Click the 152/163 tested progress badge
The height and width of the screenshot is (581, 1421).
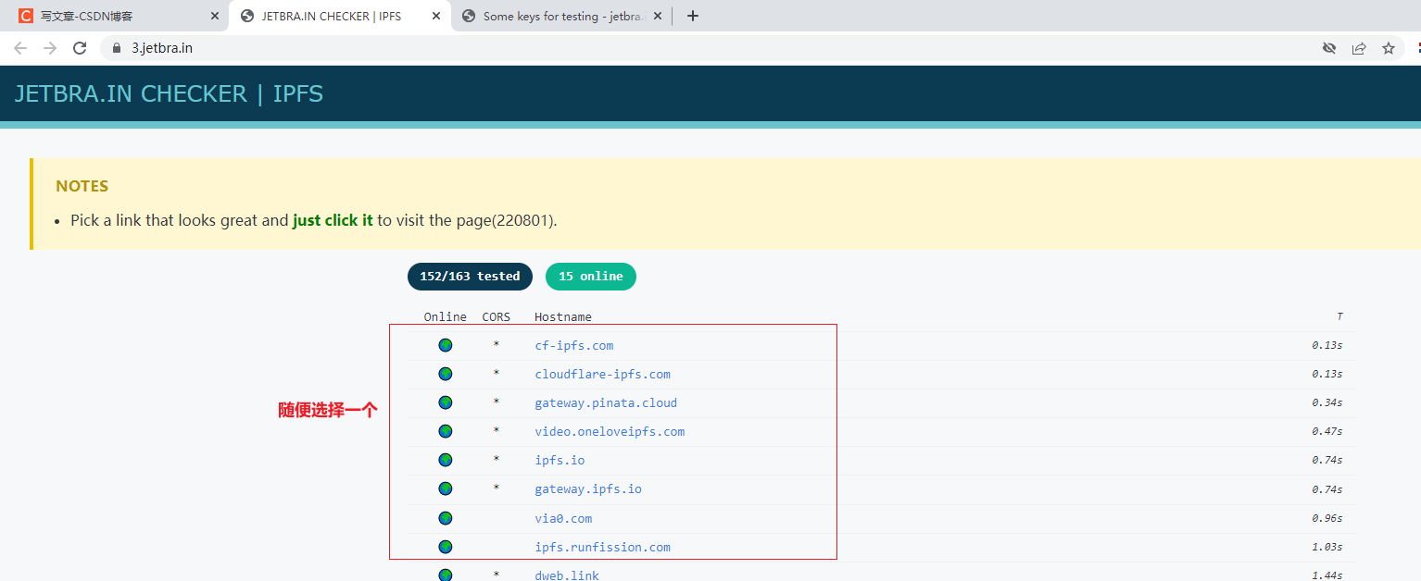[470, 276]
